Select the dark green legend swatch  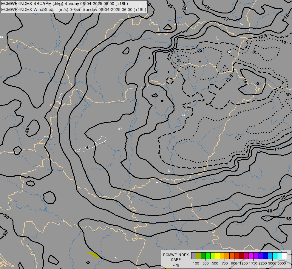(x=203, y=256)
